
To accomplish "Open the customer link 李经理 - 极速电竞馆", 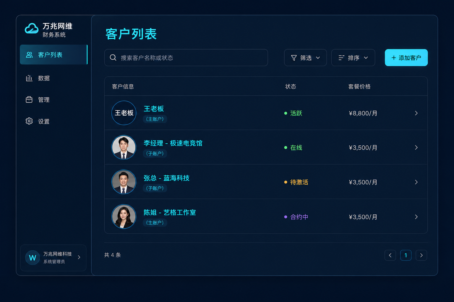I will (x=173, y=143).
